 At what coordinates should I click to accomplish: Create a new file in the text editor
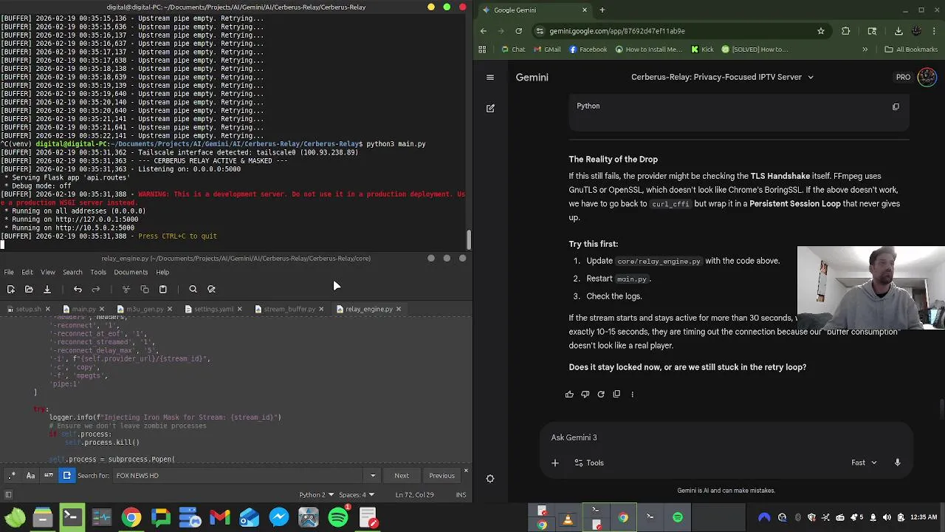click(x=10, y=289)
